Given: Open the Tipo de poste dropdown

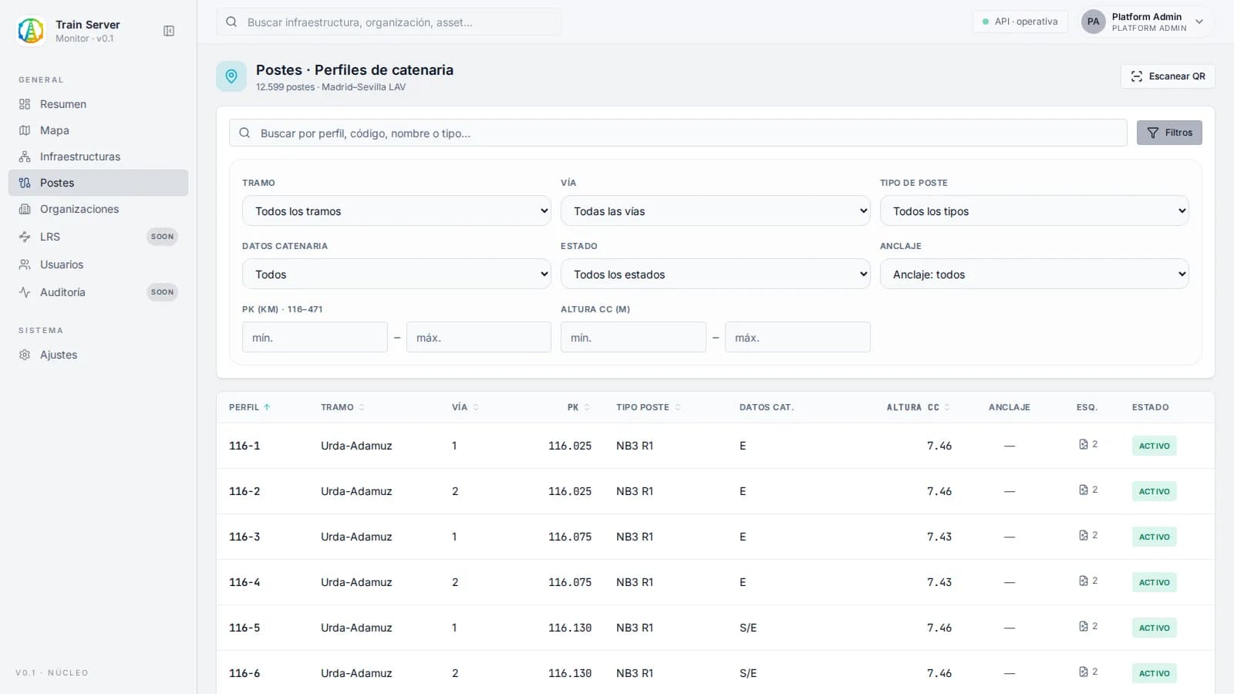Looking at the screenshot, I should coord(1034,211).
